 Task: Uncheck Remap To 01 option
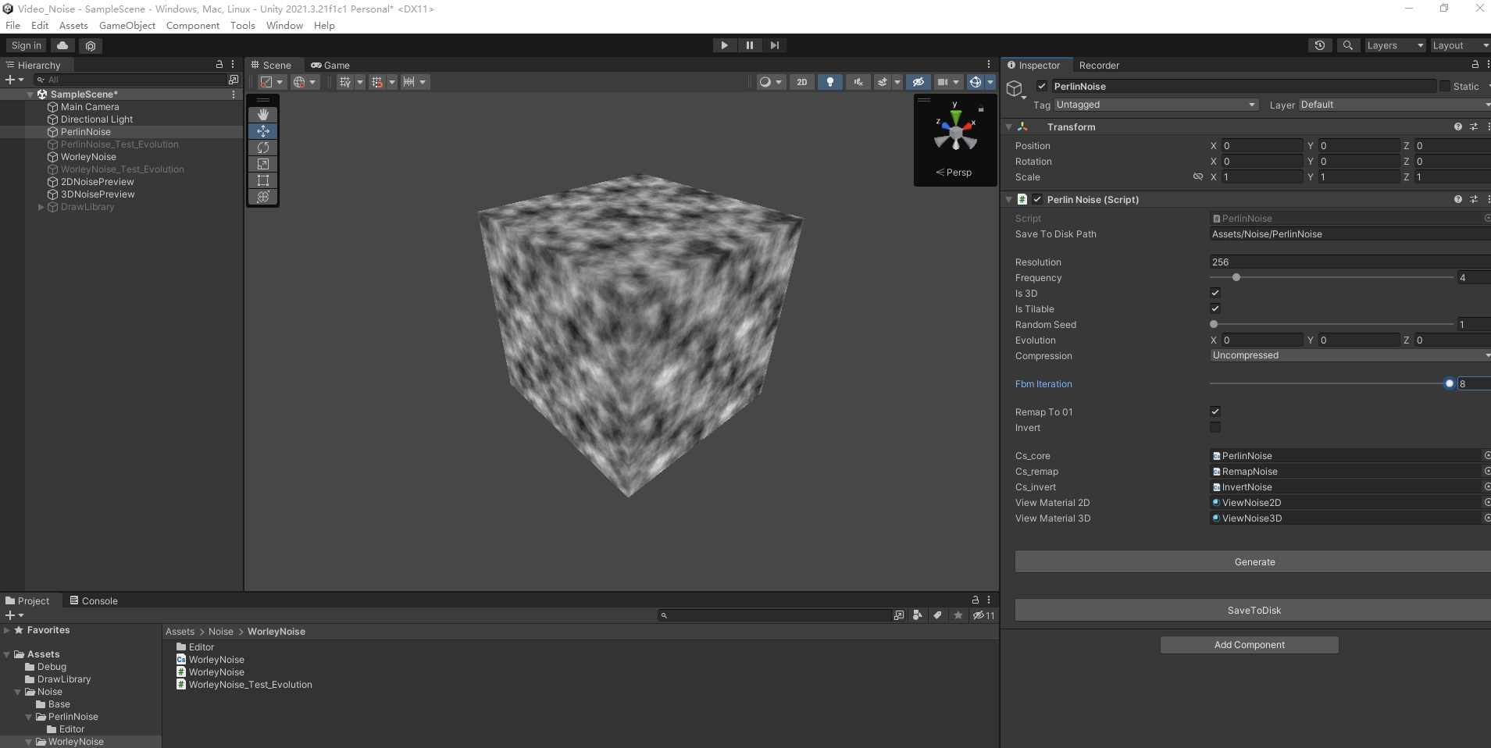click(1215, 411)
